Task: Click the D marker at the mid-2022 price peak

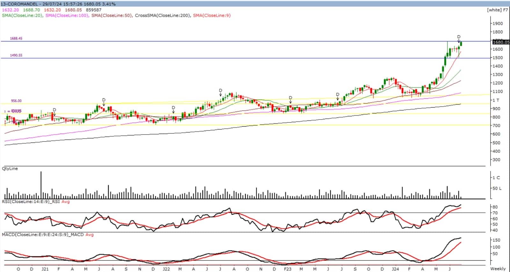Action: pyautogui.click(x=221, y=91)
